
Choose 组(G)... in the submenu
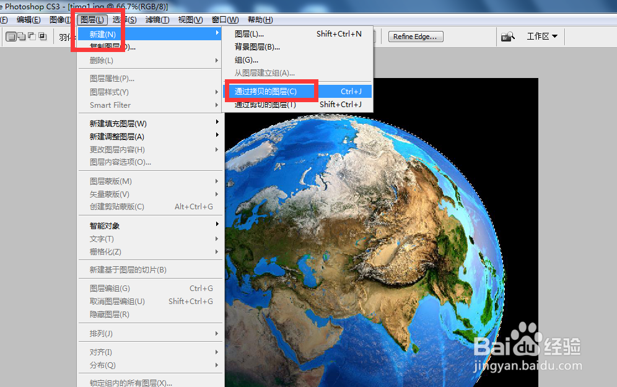click(x=297, y=60)
